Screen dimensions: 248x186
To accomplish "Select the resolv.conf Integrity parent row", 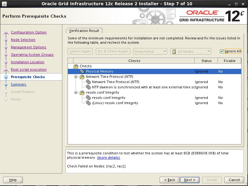I will 103,92.
